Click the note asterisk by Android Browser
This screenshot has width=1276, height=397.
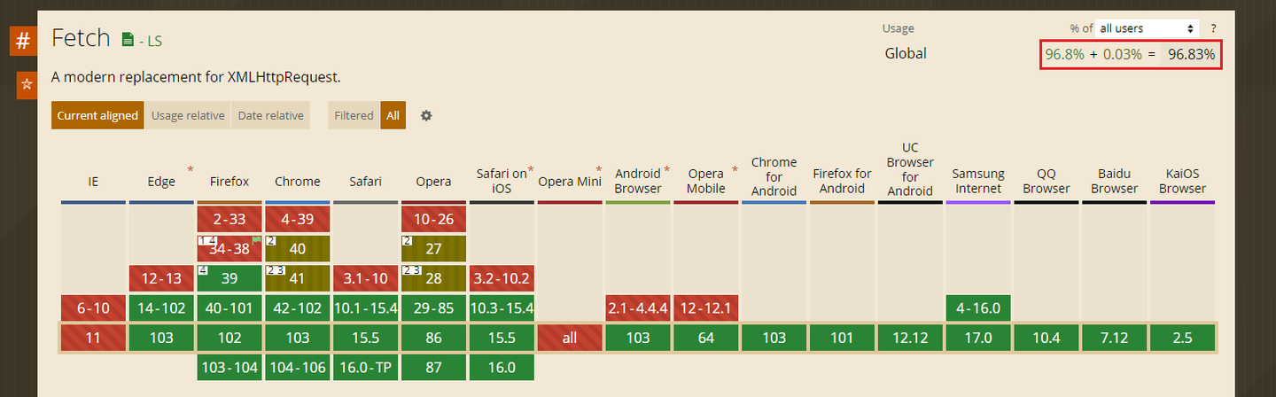(x=666, y=169)
